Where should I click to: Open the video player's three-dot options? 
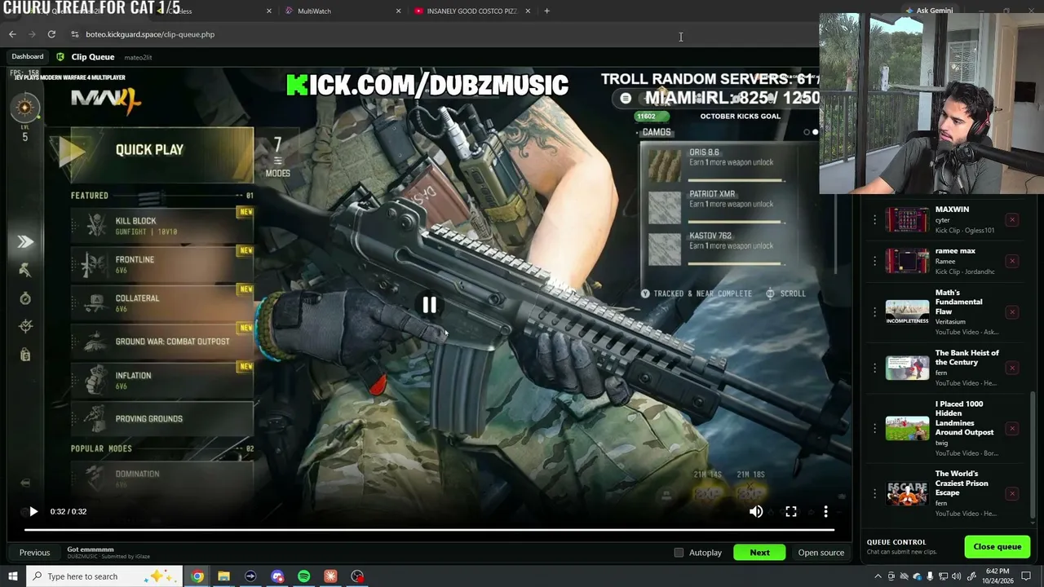click(825, 511)
